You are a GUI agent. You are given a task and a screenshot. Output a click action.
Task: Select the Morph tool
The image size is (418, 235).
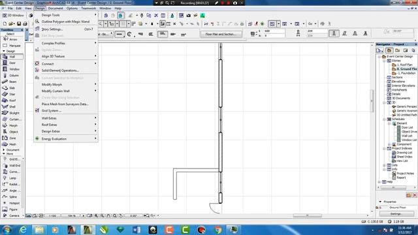click(12, 125)
